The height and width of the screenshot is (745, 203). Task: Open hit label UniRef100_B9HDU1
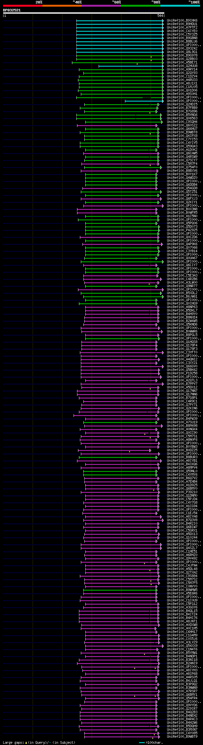tap(182, 24)
